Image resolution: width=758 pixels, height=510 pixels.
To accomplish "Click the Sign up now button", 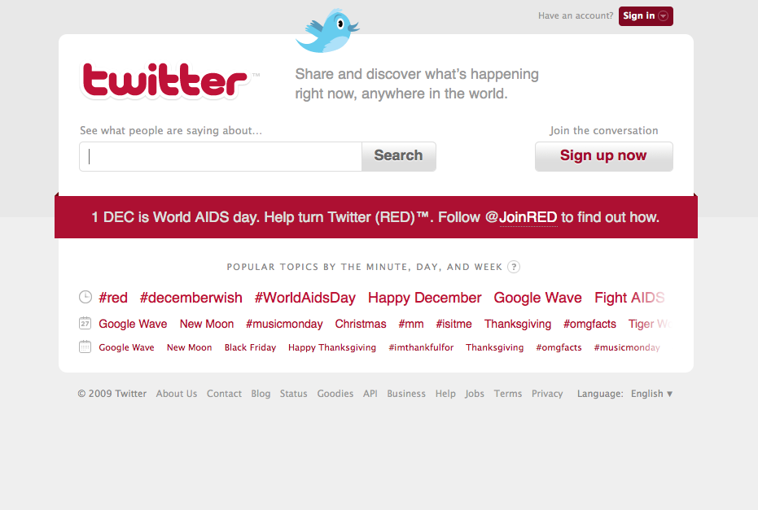I will 604,156.
